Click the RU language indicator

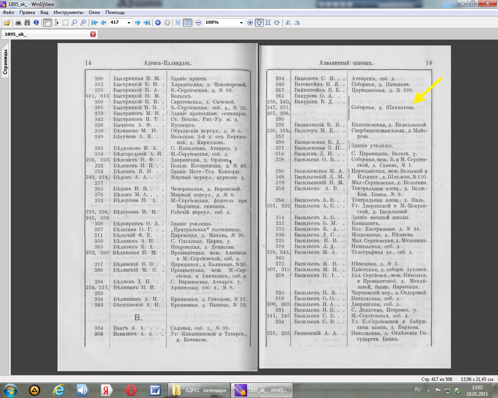point(418,389)
